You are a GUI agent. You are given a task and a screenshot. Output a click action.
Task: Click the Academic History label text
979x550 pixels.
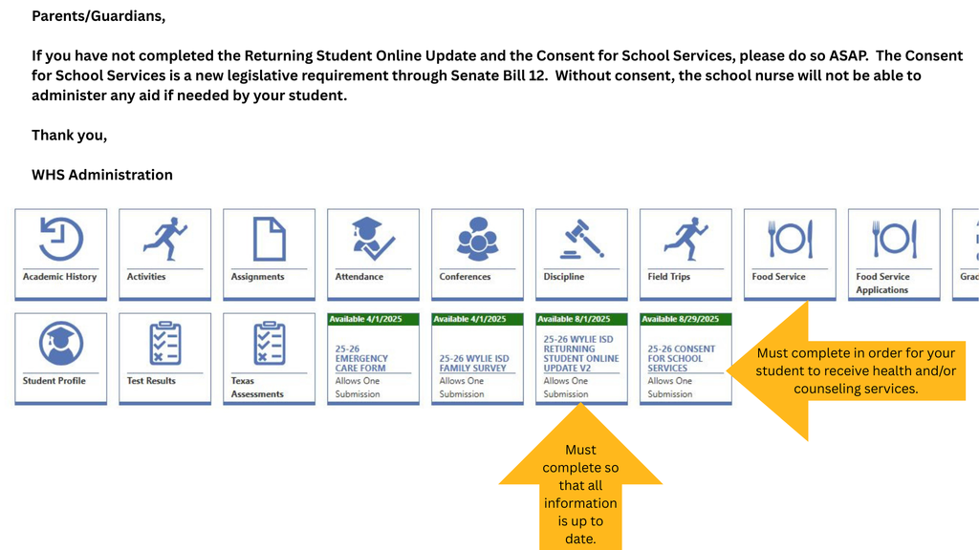click(60, 277)
